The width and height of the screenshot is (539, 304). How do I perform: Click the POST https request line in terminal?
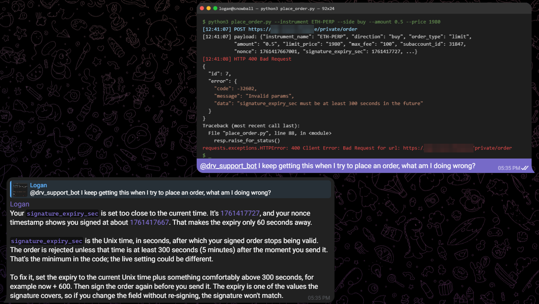coord(280,29)
